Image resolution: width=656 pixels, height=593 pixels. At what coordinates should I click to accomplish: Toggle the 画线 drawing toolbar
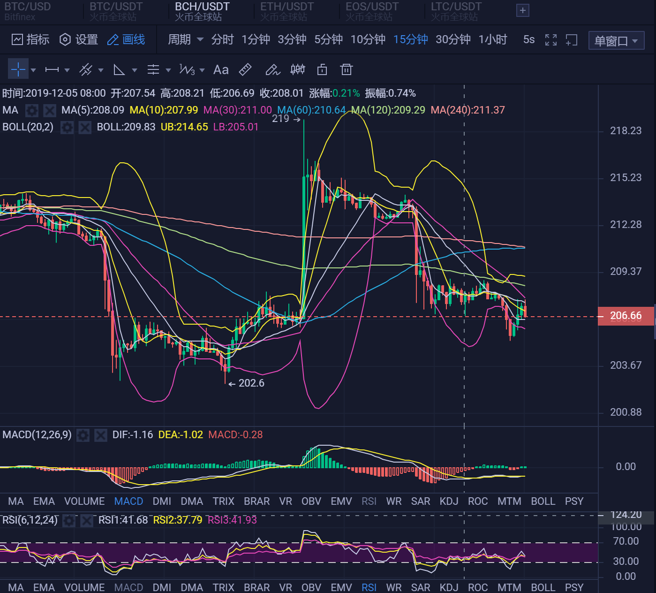126,40
